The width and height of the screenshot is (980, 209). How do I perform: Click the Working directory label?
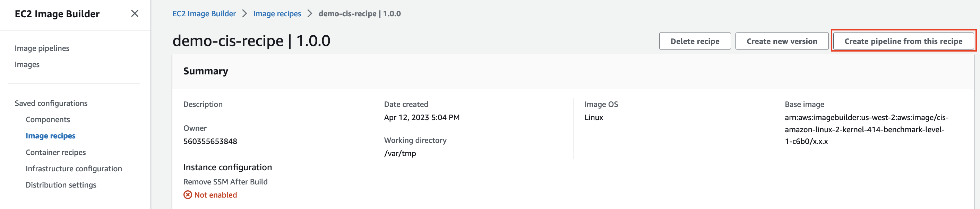coord(415,140)
